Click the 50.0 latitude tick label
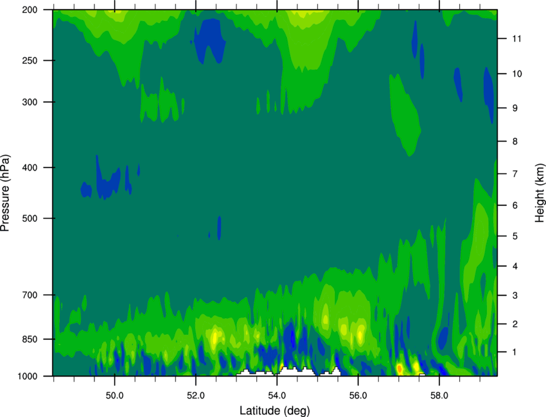The image size is (546, 417). [114, 395]
